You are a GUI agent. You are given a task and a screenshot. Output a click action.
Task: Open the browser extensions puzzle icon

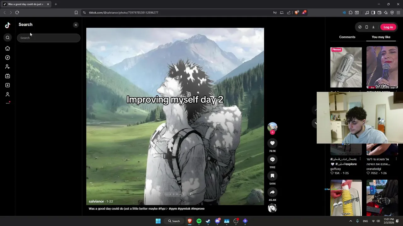350,13
